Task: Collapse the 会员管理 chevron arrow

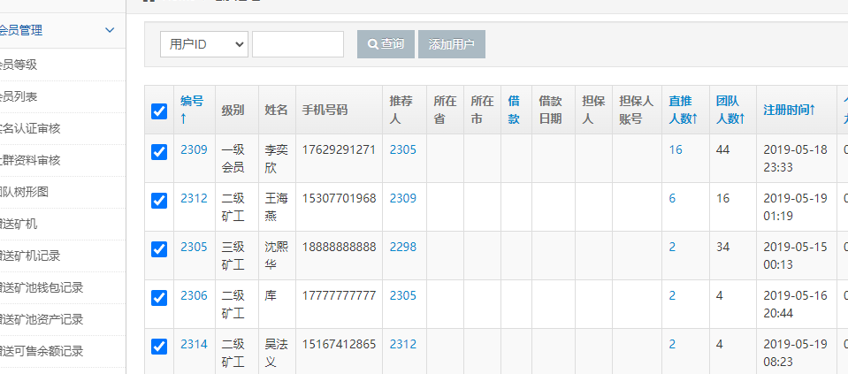Action: (110, 30)
